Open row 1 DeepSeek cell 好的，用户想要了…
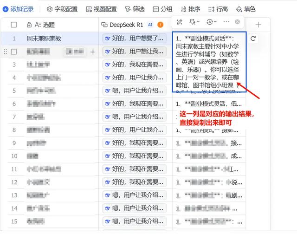Viewport: 297px width, 234px height. (x=135, y=39)
